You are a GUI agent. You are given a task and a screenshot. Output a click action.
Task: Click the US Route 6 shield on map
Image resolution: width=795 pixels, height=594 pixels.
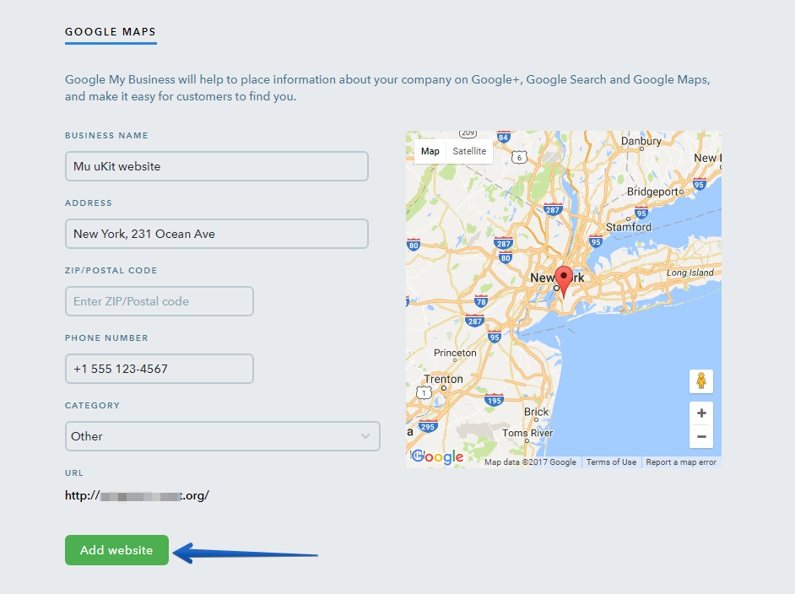[x=519, y=158]
